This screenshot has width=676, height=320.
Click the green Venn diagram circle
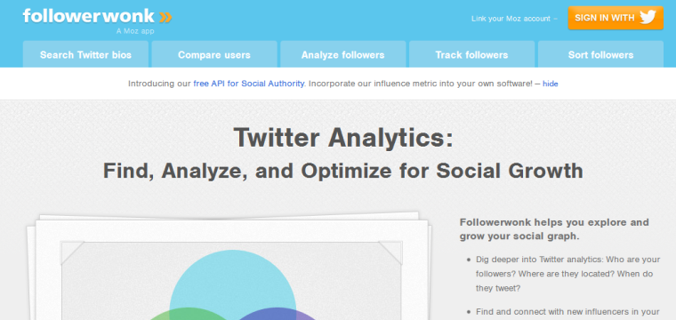[188, 316]
